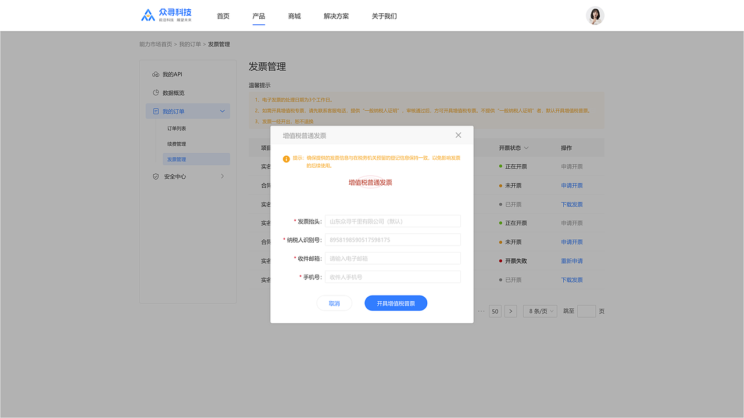Image resolution: width=744 pixels, height=418 pixels.
Task: 点击弹窗内的橙色提示感叹号图标
Action: (287, 158)
